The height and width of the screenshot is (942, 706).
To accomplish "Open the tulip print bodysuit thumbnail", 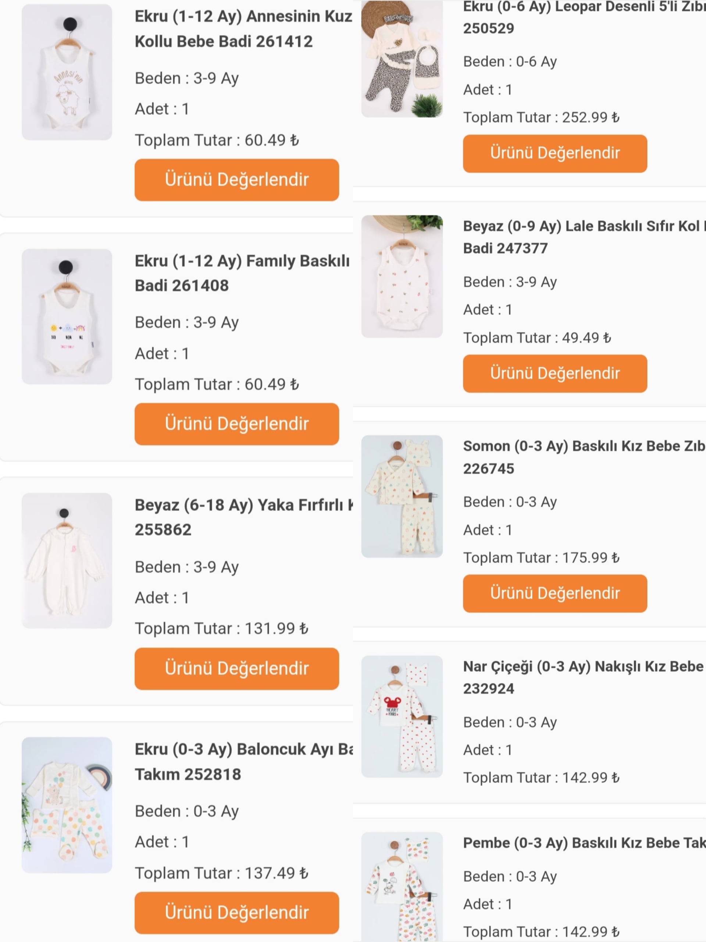I will 402,276.
